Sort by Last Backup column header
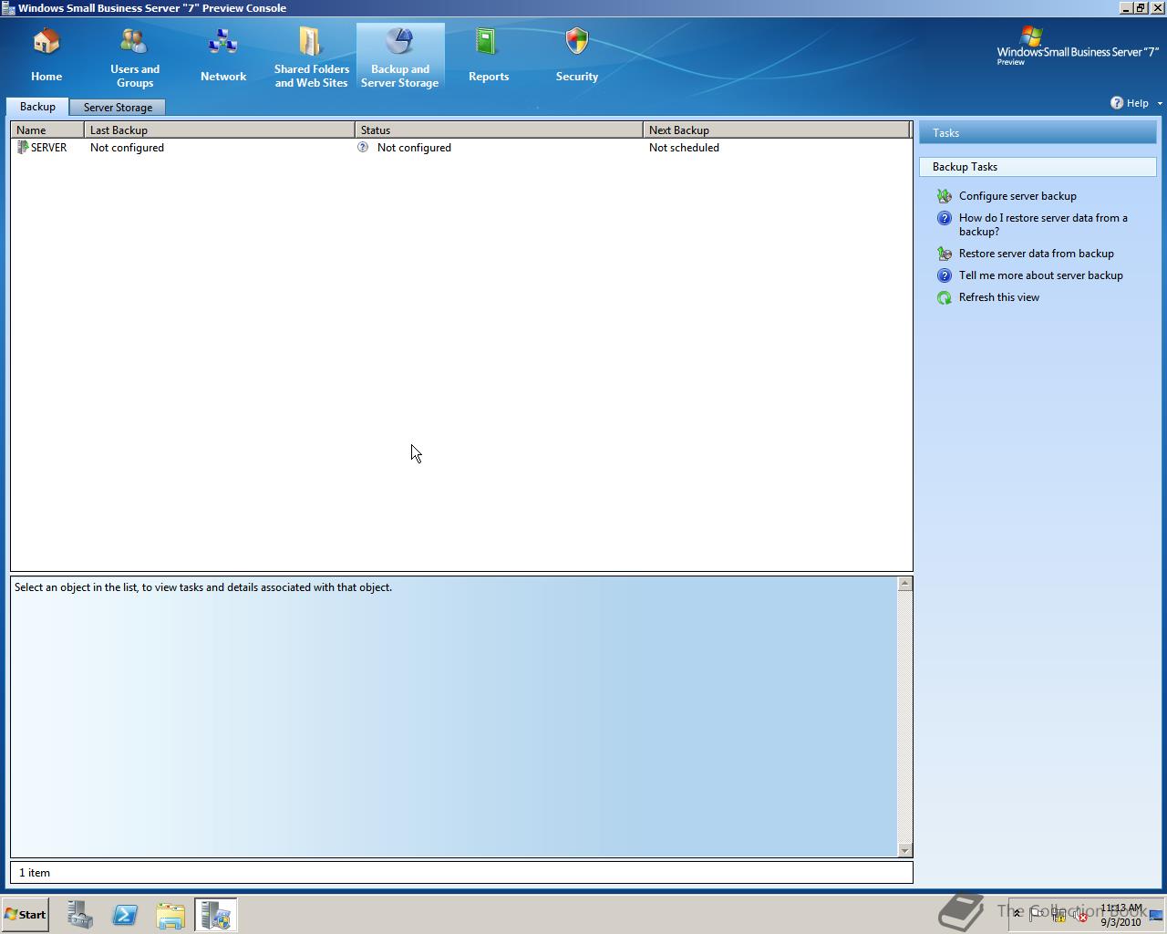The height and width of the screenshot is (934, 1167). click(220, 130)
